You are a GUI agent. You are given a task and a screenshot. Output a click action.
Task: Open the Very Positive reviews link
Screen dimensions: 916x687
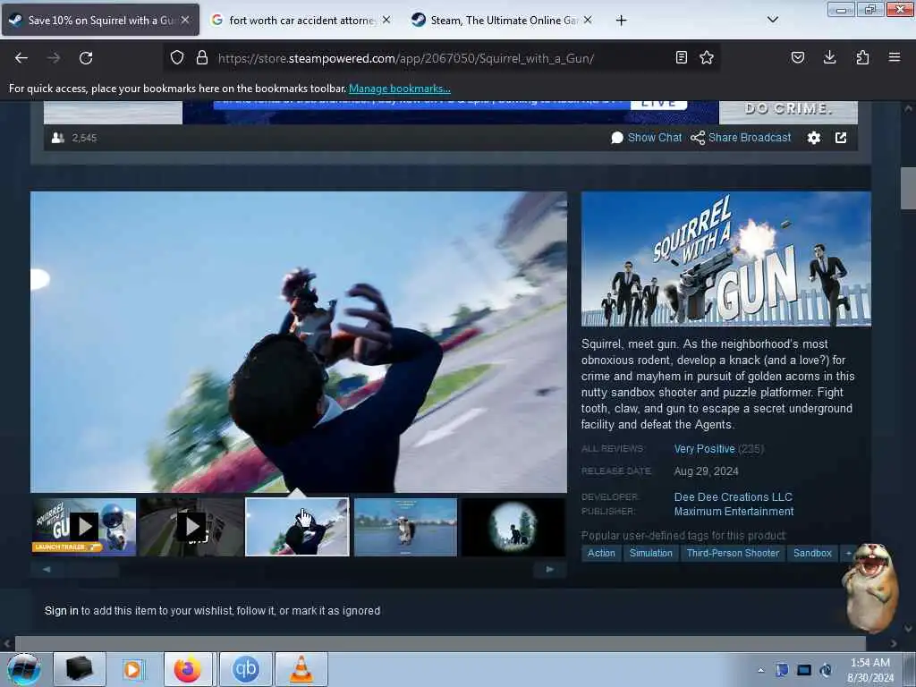click(705, 449)
